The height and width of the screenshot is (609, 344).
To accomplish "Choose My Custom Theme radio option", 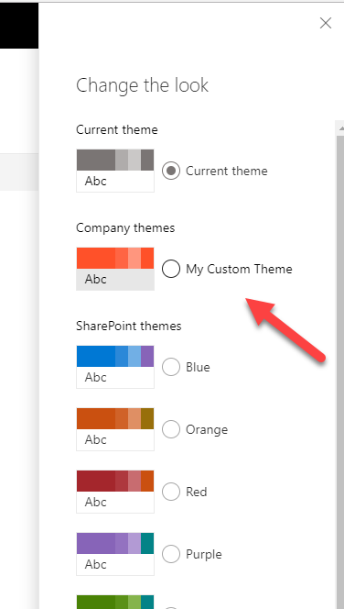I will [171, 269].
